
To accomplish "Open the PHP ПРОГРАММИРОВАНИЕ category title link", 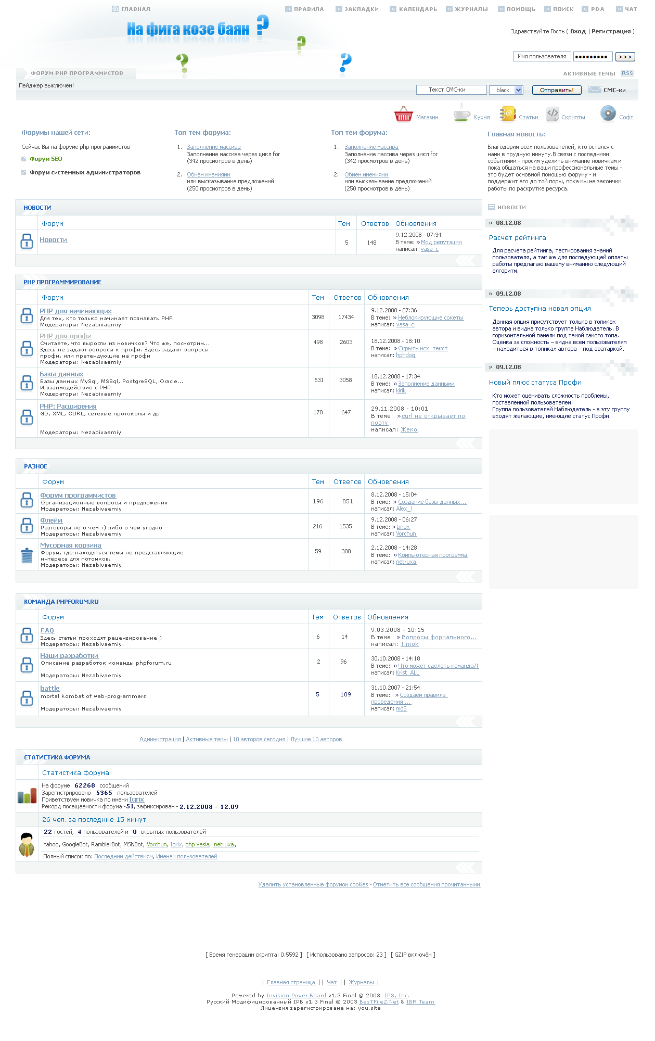I will point(62,282).
